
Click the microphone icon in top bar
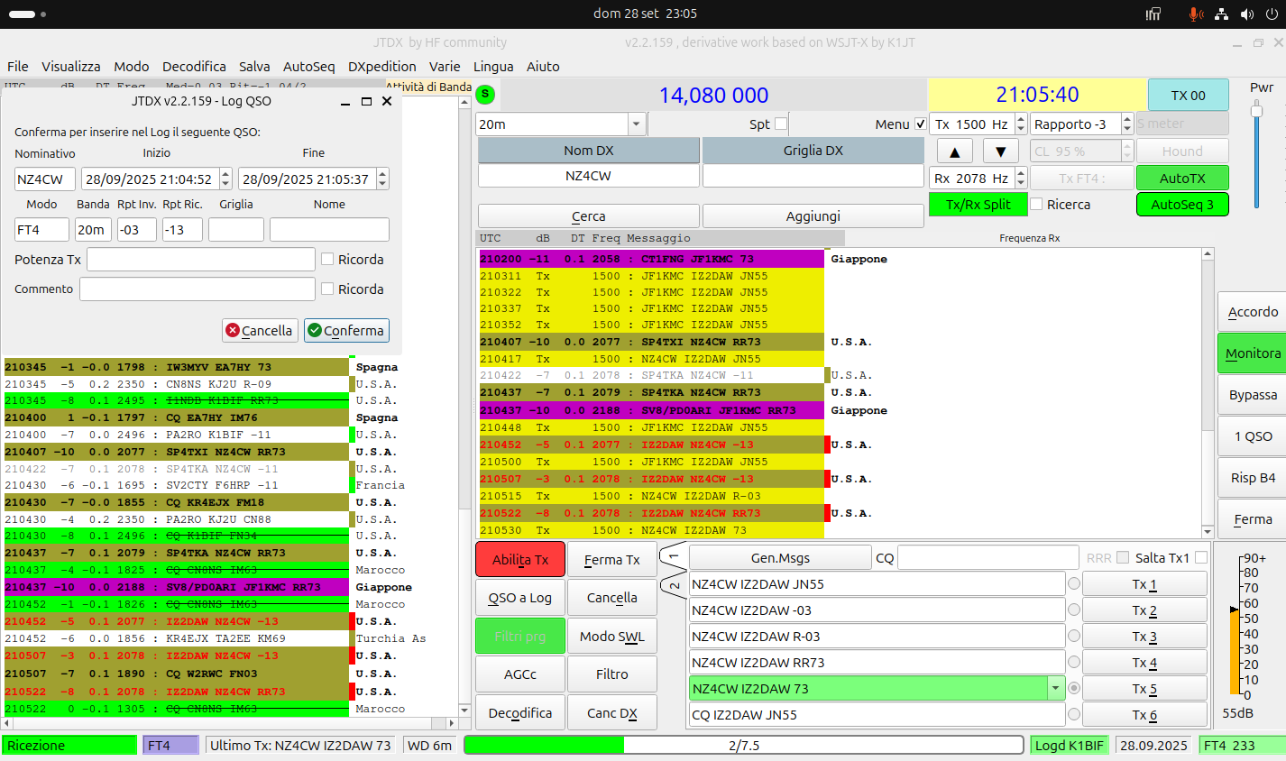coord(1195,14)
